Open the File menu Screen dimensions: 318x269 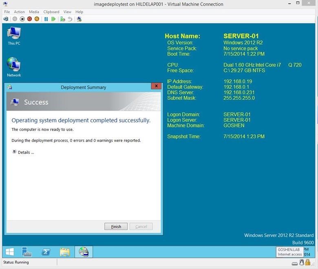(x=7, y=12)
